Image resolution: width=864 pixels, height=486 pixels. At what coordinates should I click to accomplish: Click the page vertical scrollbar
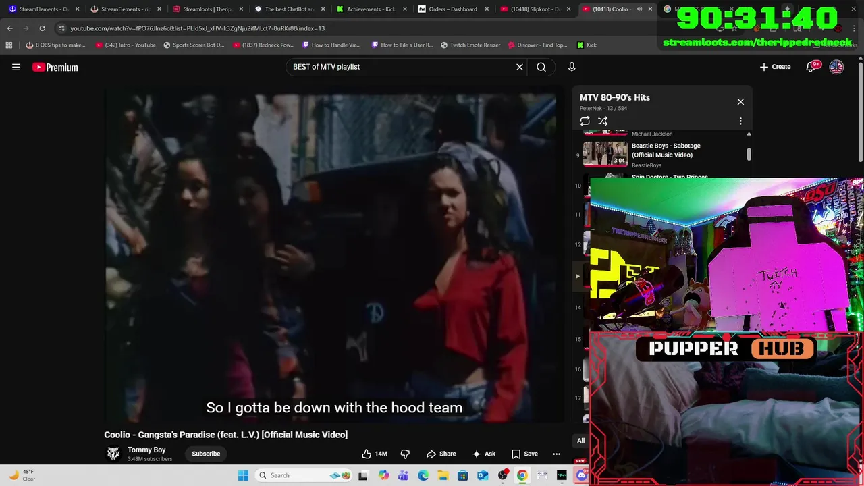860,111
